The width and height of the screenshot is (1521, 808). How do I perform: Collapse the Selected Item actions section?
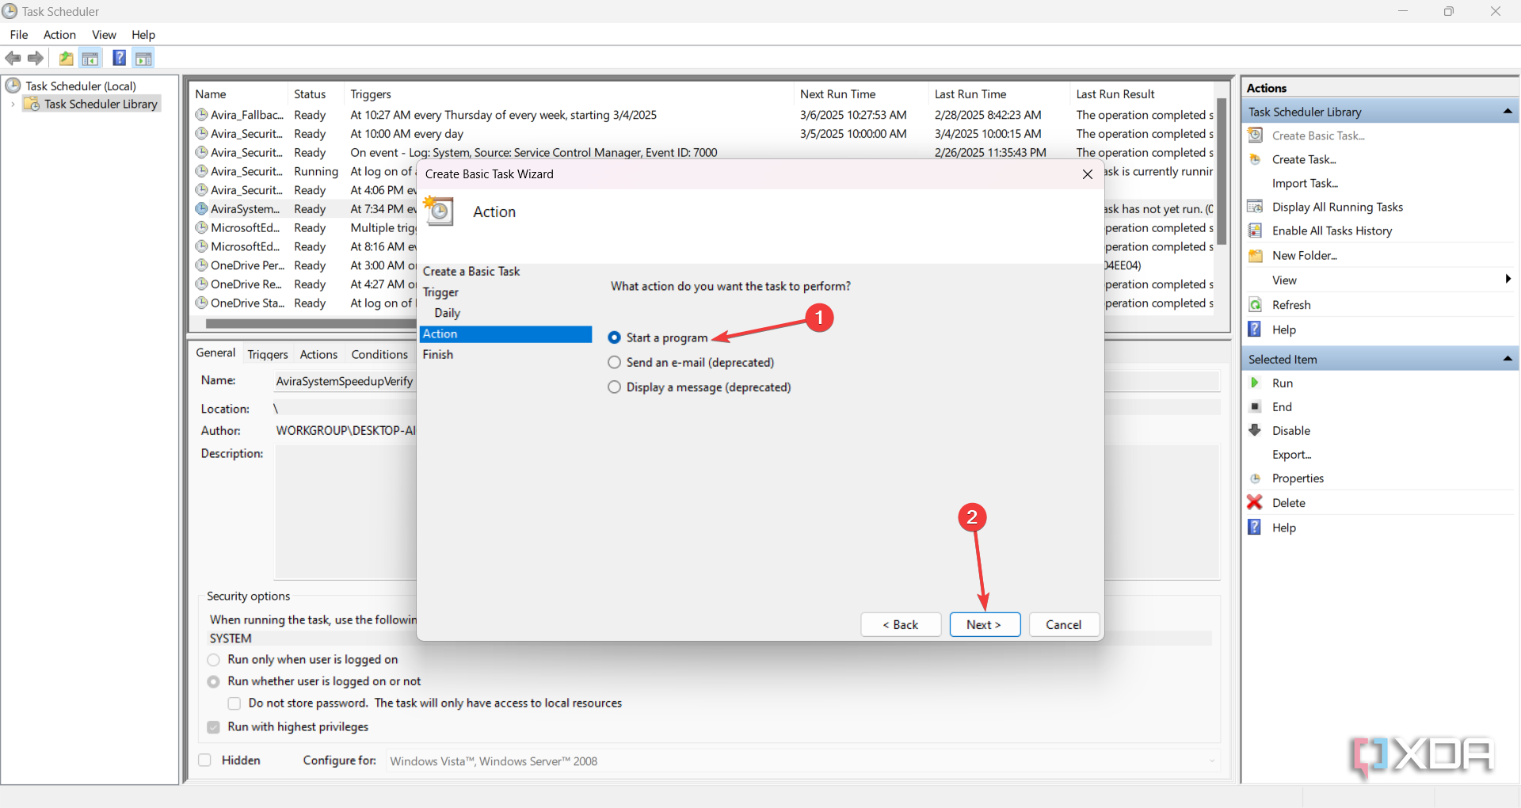(x=1508, y=359)
